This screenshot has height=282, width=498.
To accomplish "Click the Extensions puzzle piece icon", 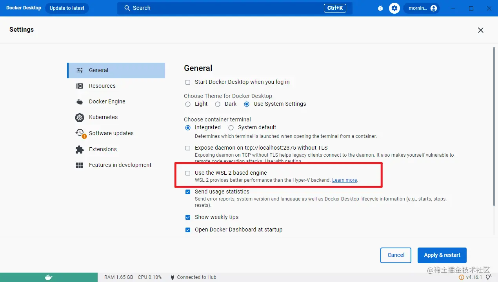I will click(80, 149).
